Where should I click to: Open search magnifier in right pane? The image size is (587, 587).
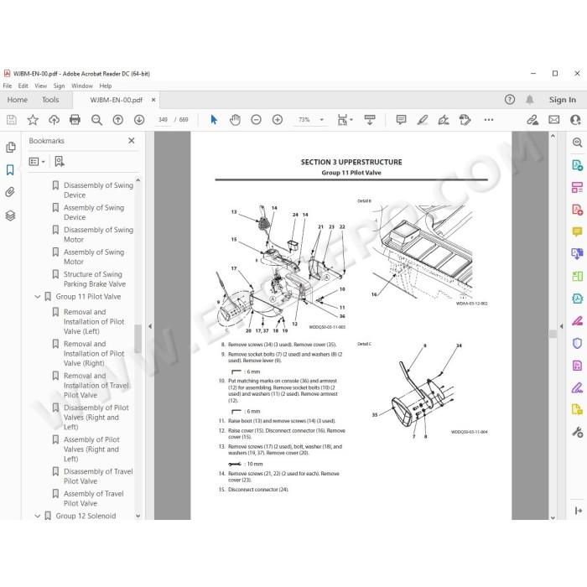[577, 143]
